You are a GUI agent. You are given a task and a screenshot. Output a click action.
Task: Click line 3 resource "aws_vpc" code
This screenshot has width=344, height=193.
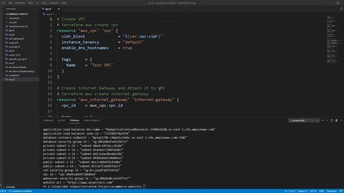pos(87,31)
